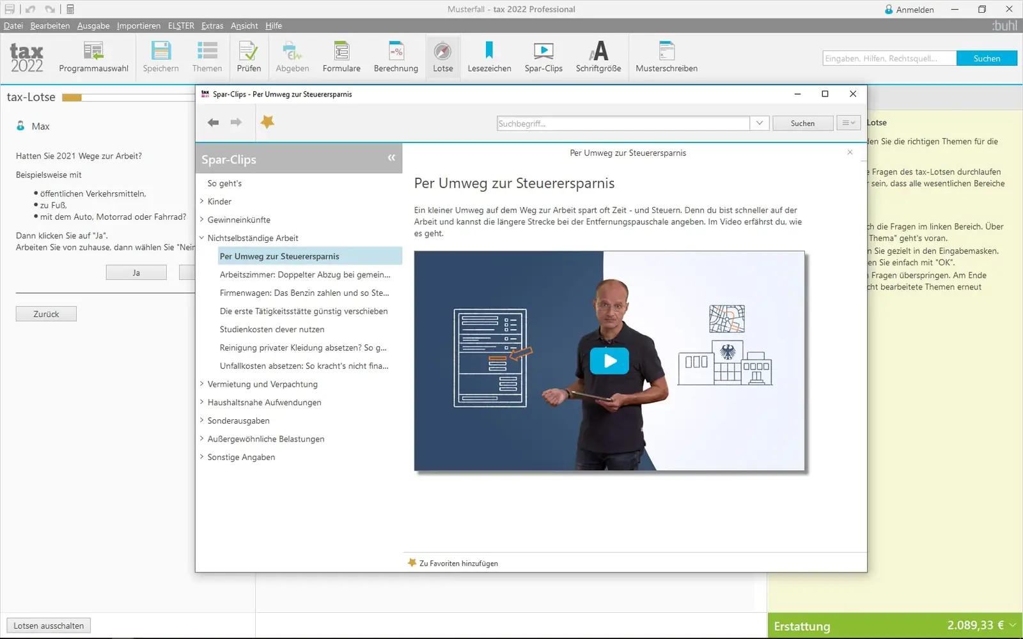Click the Berechnung toolbar icon

tap(396, 57)
